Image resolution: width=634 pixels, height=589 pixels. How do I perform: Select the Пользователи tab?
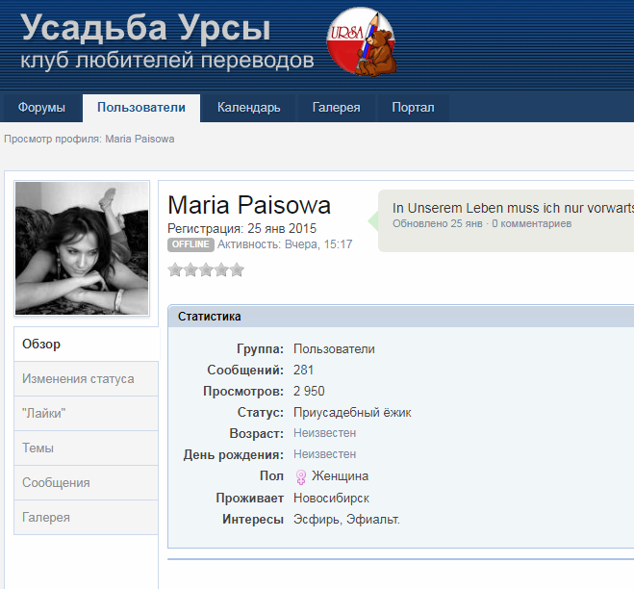pos(141,108)
